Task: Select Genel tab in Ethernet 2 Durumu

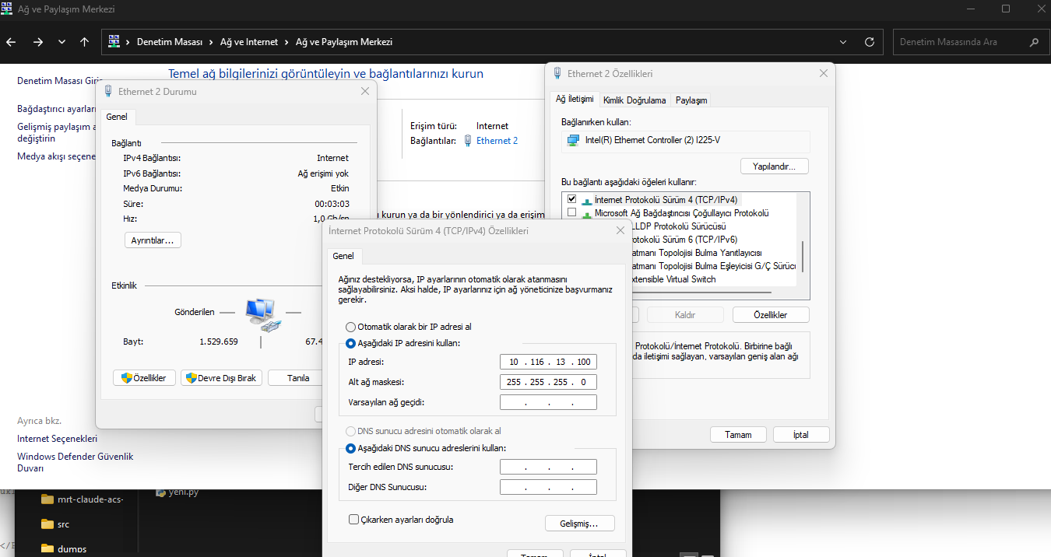Action: 117,117
